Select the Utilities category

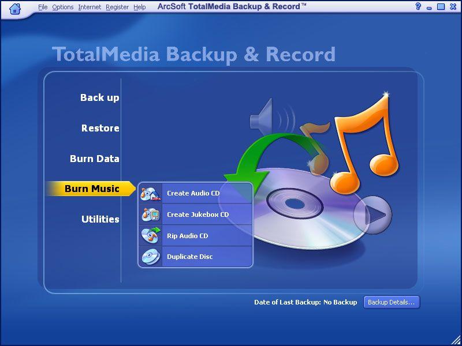[x=100, y=219]
